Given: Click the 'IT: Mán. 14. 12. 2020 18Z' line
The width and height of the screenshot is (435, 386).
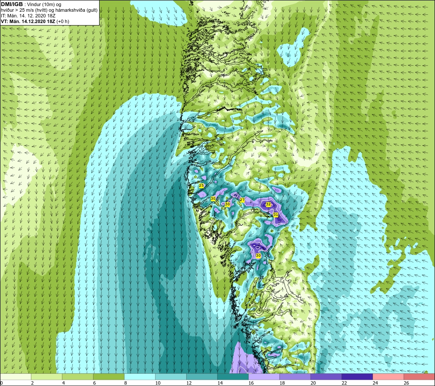Looking at the screenshot, I should coord(28,16).
